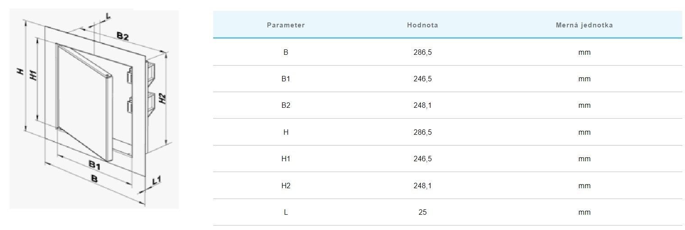
Task: Click the Merná jednotka column header
Action: point(584,25)
